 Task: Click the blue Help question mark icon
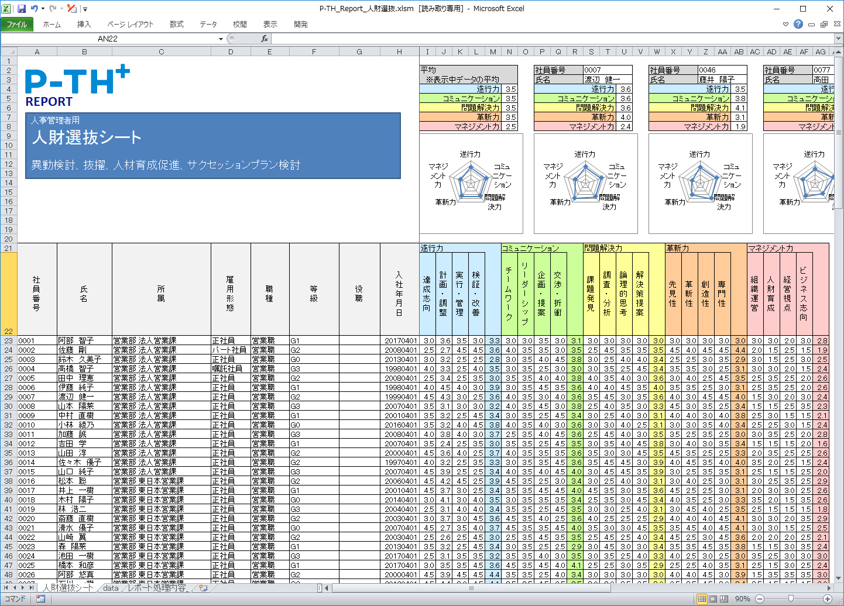click(x=798, y=24)
